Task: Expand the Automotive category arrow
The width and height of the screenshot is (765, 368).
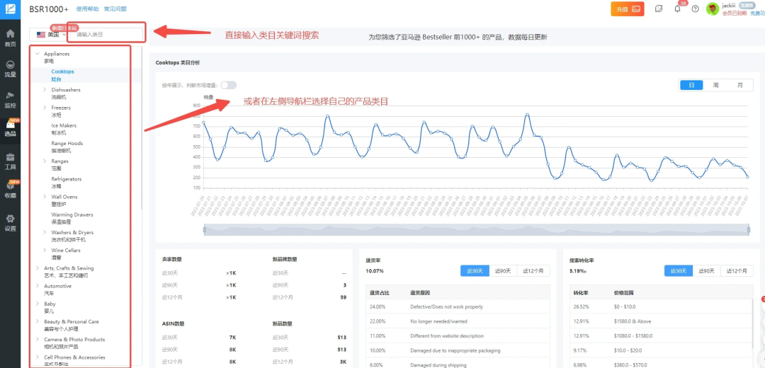Action: pos(38,286)
